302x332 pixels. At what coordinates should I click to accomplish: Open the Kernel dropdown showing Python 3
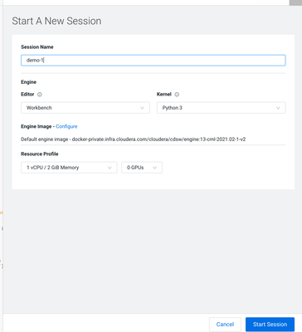[222, 108]
